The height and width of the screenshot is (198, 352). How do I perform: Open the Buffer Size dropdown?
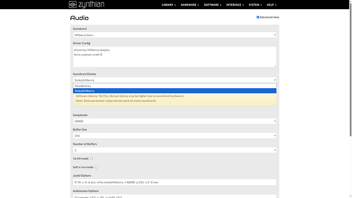coord(174,136)
